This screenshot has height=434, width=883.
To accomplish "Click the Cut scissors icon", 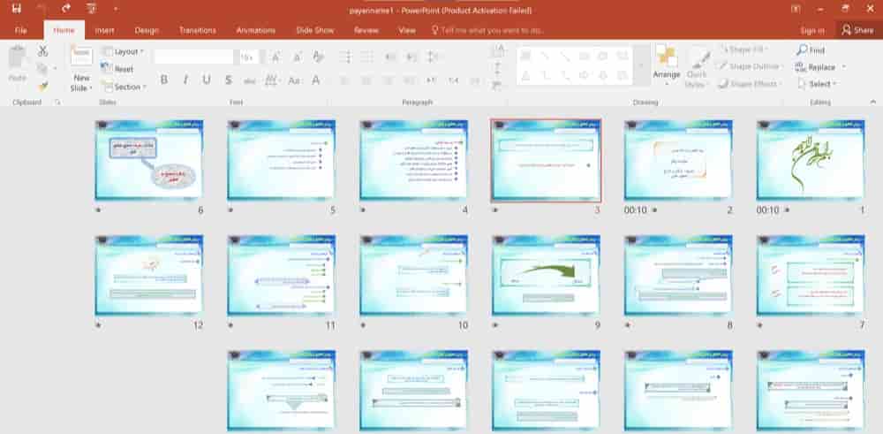I will tap(42, 51).
